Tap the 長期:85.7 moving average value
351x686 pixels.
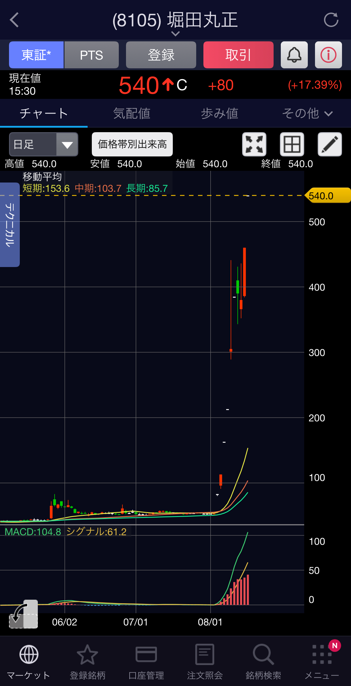tap(147, 189)
